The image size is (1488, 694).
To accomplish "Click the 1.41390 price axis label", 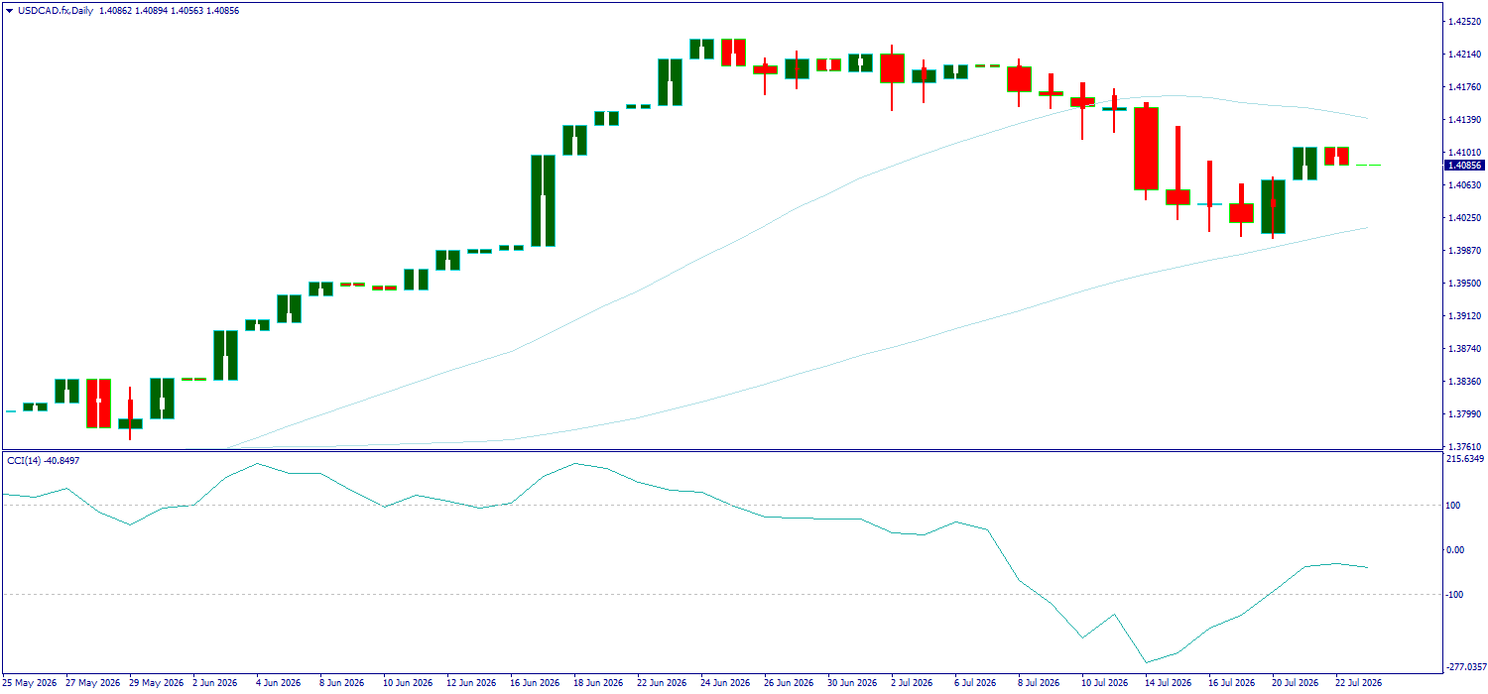I will 1465,120.
